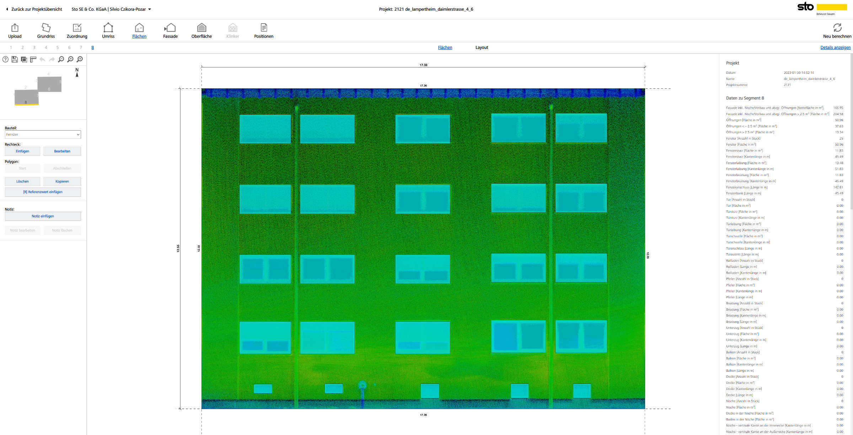Click the save floppy disk icon
The height and width of the screenshot is (435, 853).
(x=15, y=59)
